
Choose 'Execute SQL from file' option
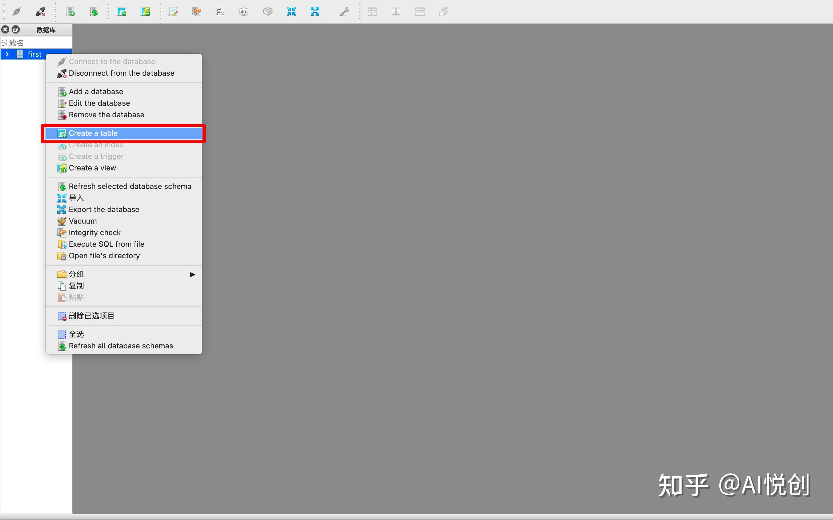coord(106,244)
